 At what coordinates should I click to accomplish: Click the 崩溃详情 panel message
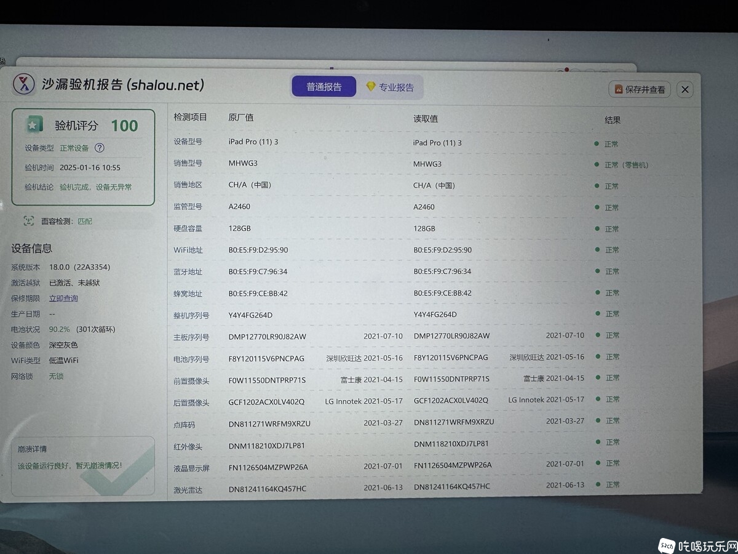click(69, 465)
